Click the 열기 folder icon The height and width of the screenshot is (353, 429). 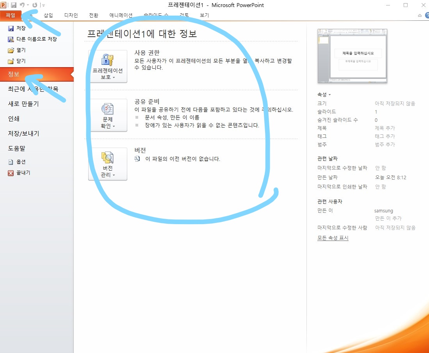tap(11, 50)
